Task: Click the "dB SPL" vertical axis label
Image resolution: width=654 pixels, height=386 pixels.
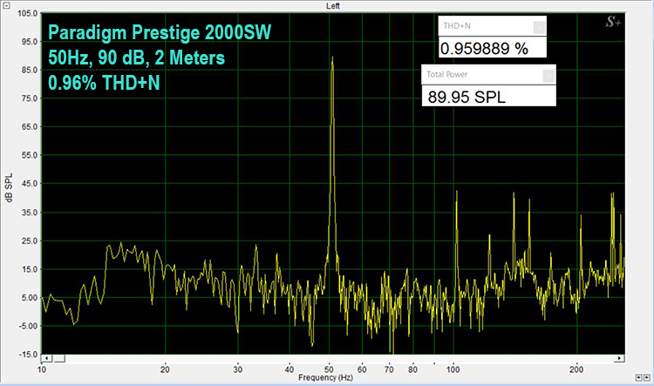Action: coord(9,184)
